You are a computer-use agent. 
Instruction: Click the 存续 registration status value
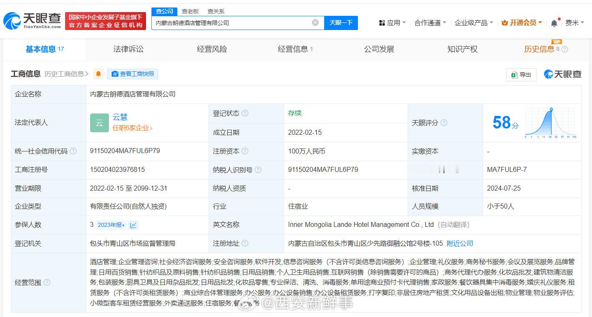295,113
